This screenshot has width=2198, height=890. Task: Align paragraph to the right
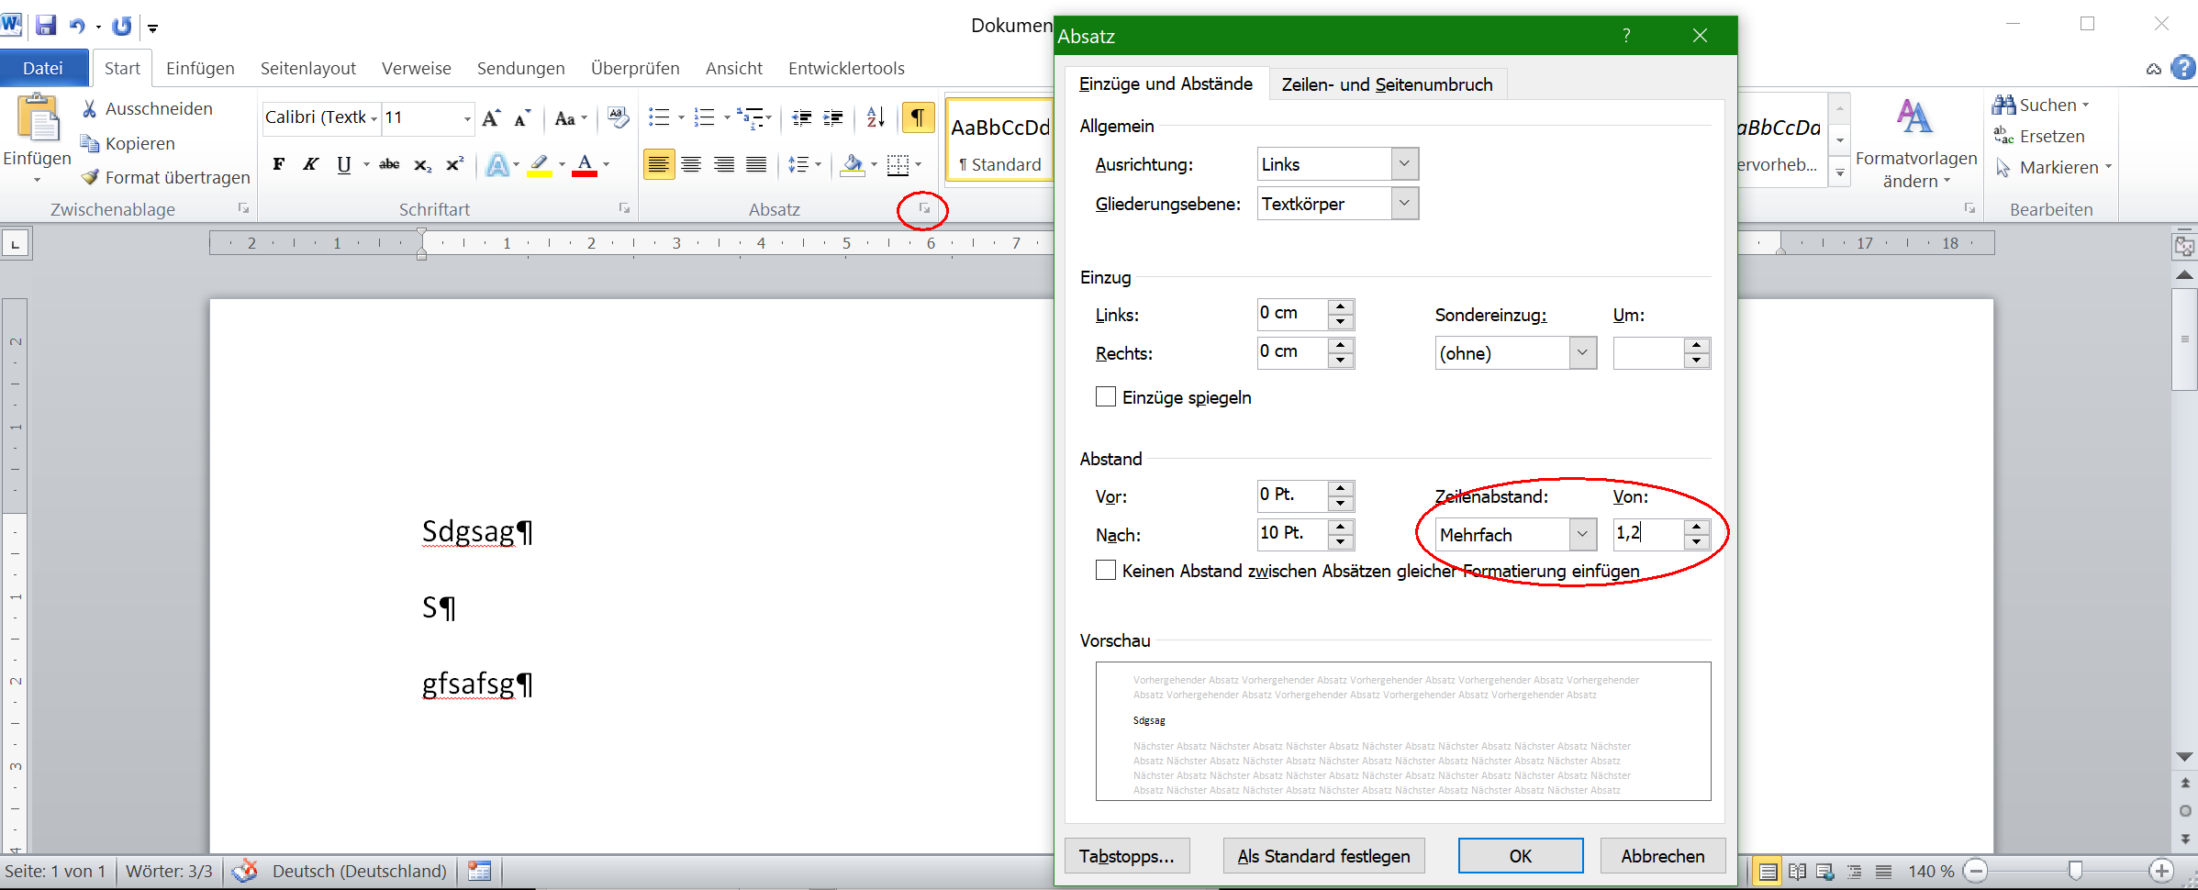coord(724,164)
